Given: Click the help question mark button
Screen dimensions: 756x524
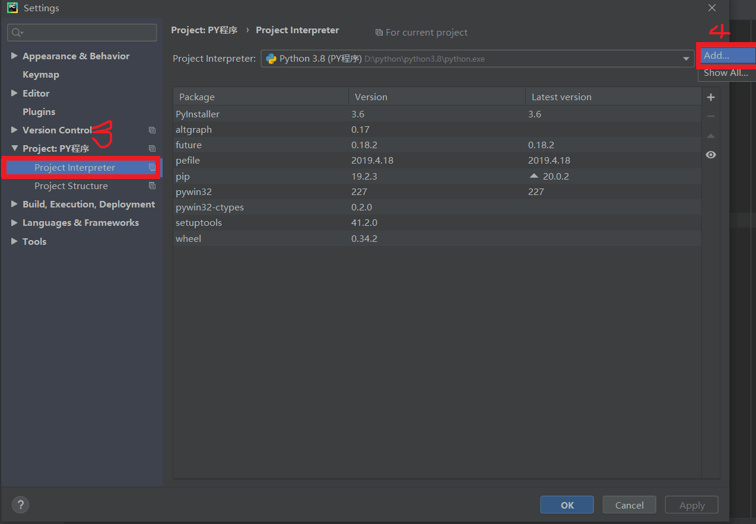Looking at the screenshot, I should (x=20, y=504).
